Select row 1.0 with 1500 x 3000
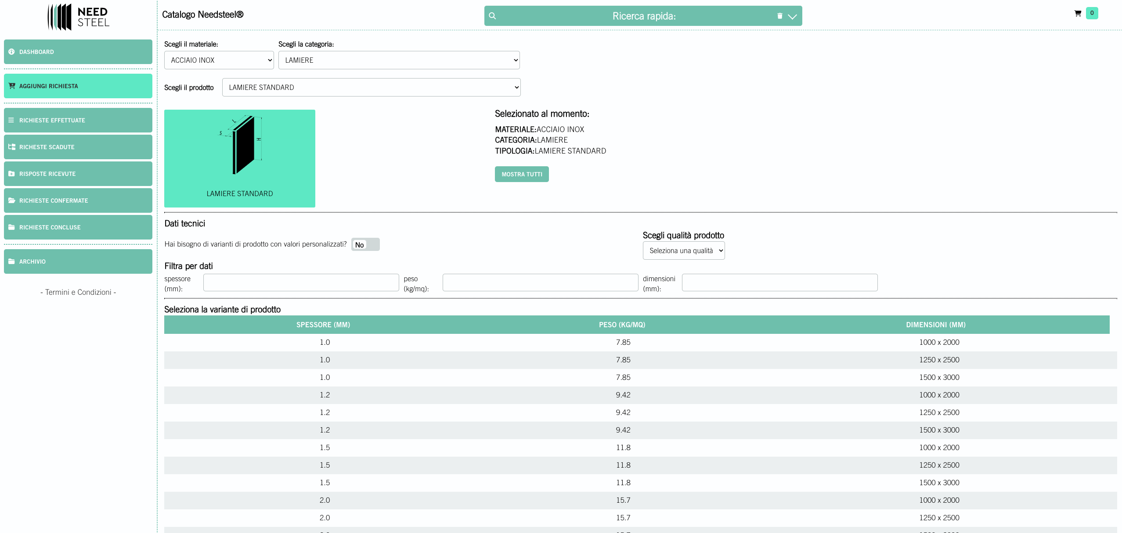This screenshot has height=533, width=1122. [641, 377]
